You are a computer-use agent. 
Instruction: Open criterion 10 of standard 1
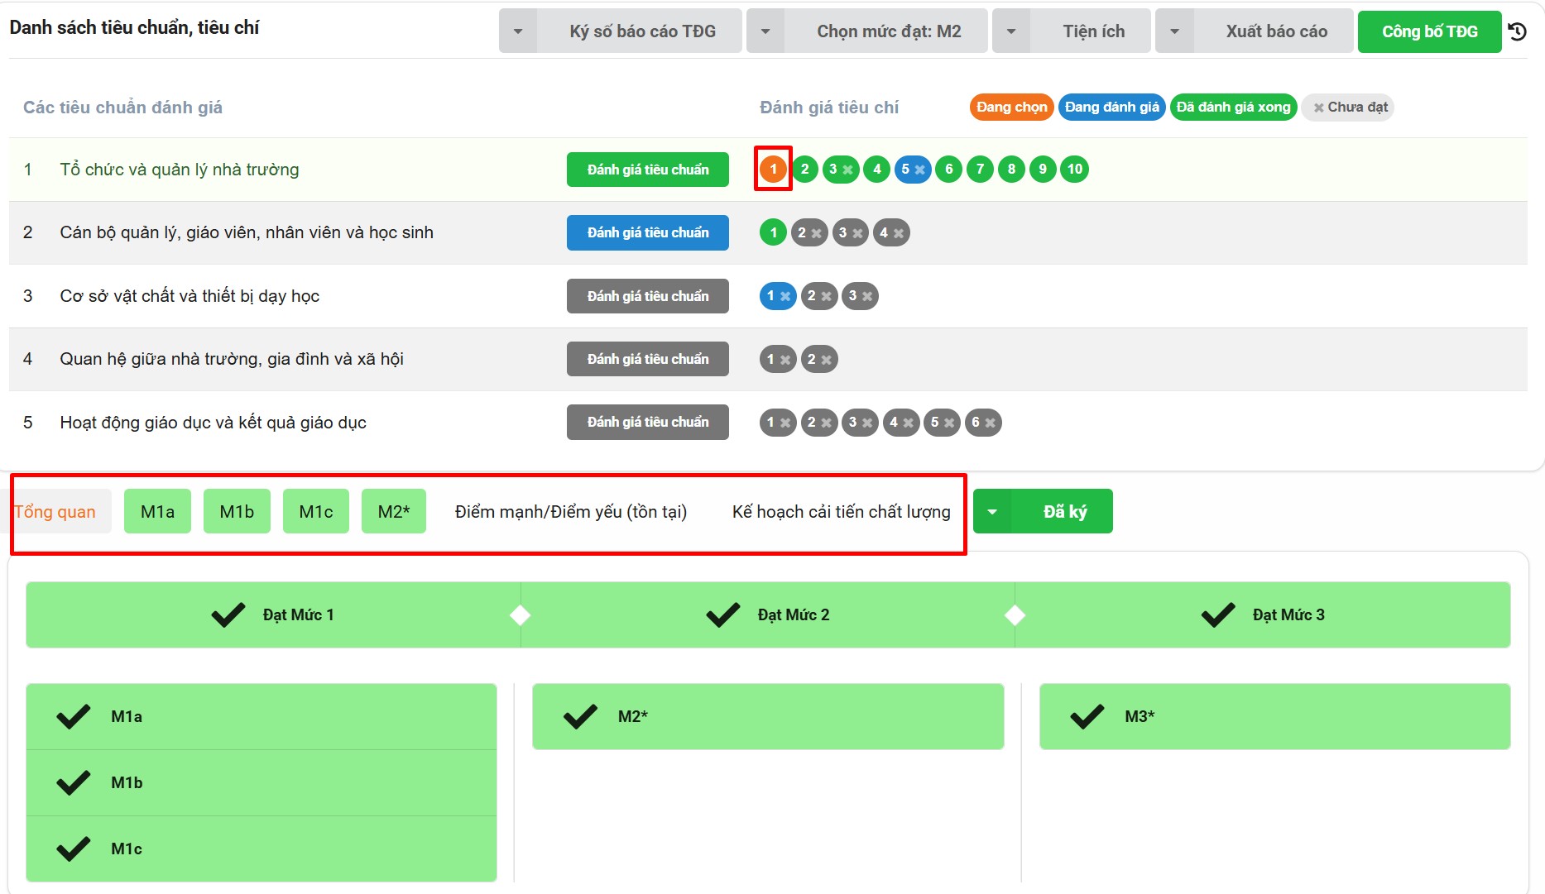[x=1074, y=170]
